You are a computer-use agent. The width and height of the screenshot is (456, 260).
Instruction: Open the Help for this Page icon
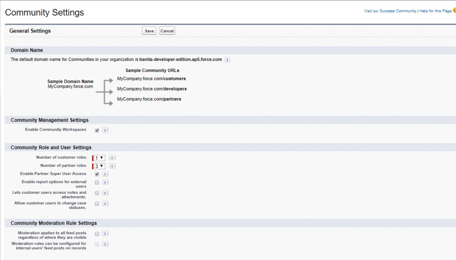click(454, 11)
